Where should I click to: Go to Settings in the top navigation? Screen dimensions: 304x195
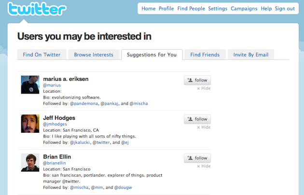click(218, 9)
